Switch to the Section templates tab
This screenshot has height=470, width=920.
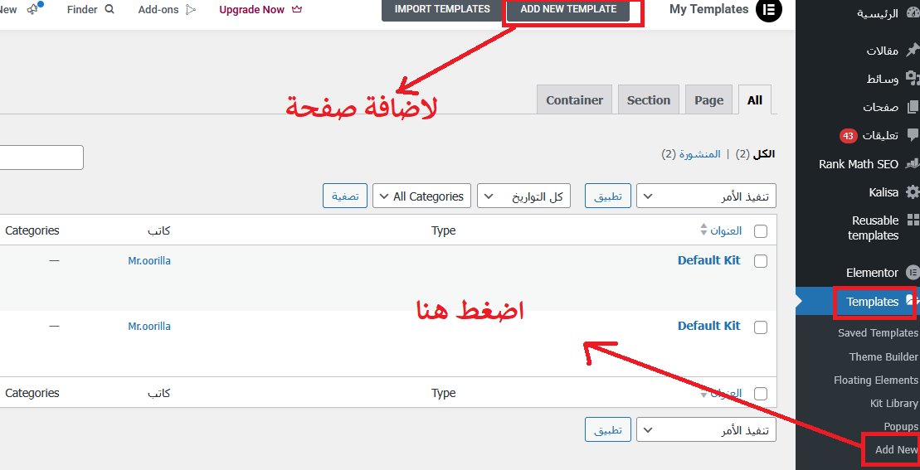[x=649, y=99]
